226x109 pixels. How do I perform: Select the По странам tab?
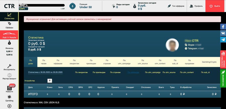point(107,62)
